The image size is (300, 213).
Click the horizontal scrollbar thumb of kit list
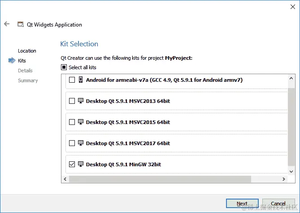point(160,179)
